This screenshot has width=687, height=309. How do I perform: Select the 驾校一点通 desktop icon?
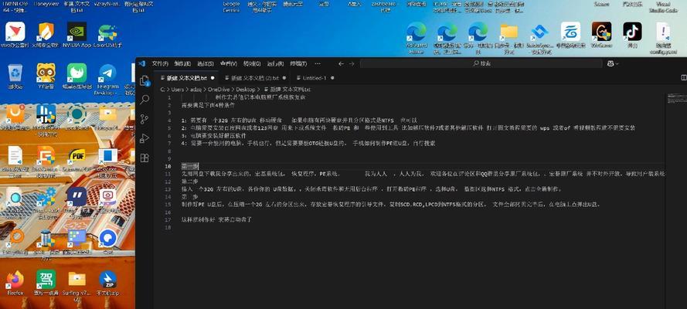[46, 283]
